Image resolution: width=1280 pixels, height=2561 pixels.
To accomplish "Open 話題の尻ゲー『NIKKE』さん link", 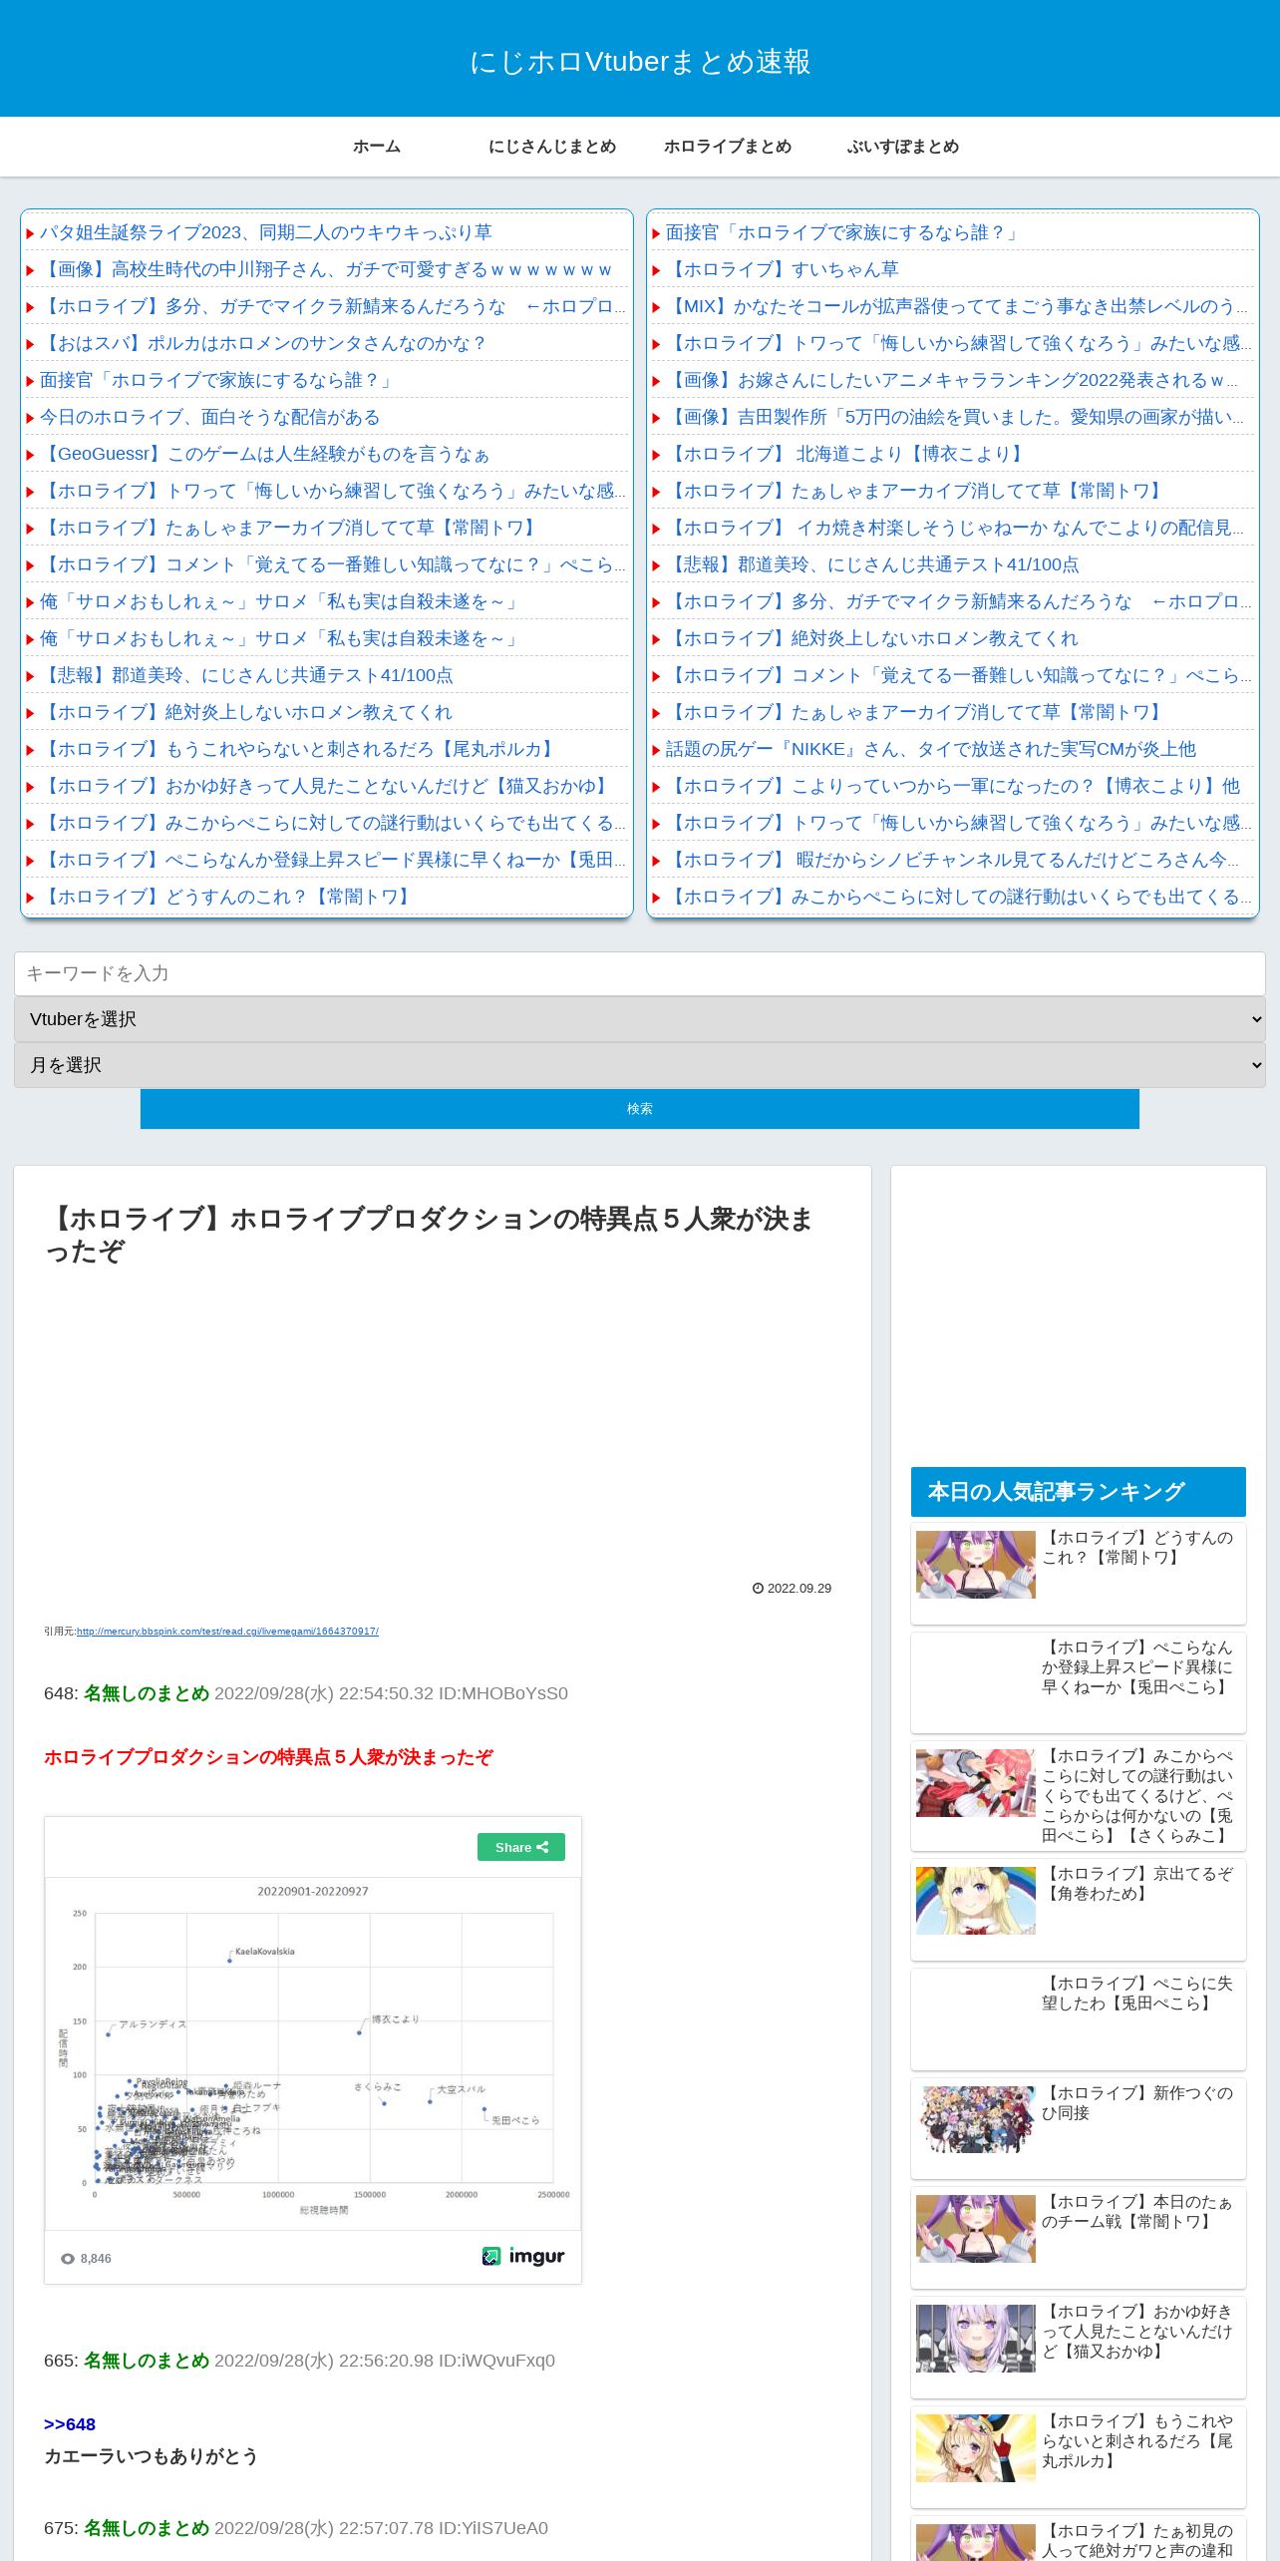I will 931,749.
